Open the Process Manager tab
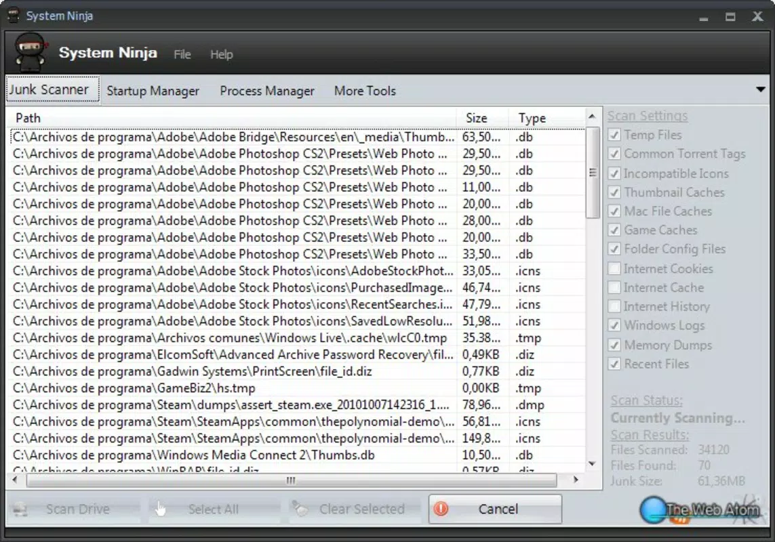Image resolution: width=775 pixels, height=542 pixels. tap(267, 91)
